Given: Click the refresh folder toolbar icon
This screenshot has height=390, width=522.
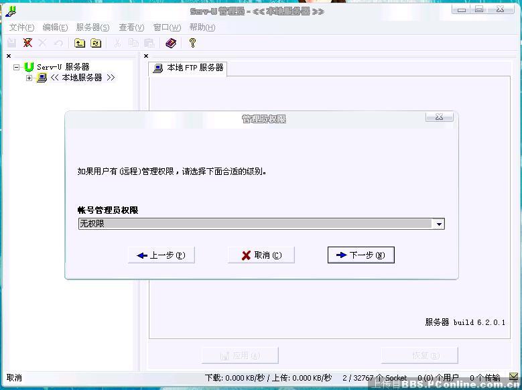Looking at the screenshot, I should click(x=96, y=43).
